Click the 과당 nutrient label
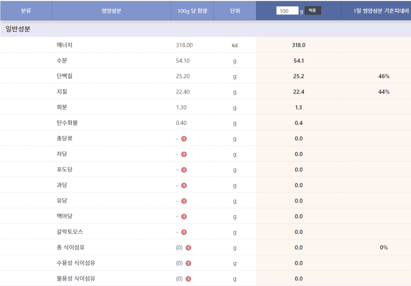Screen dimensions: 411x286 62,185
